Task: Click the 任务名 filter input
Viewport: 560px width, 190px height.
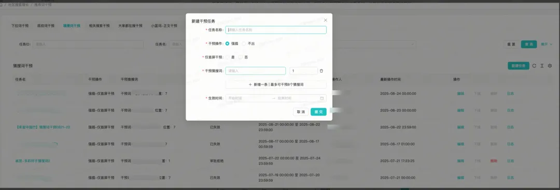Action: tap(177, 44)
